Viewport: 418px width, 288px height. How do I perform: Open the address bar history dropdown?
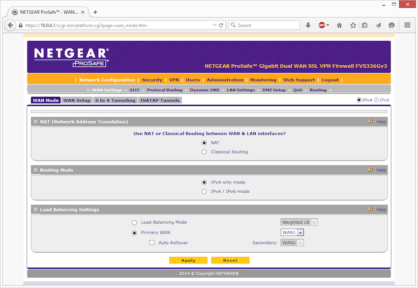[x=214, y=25]
